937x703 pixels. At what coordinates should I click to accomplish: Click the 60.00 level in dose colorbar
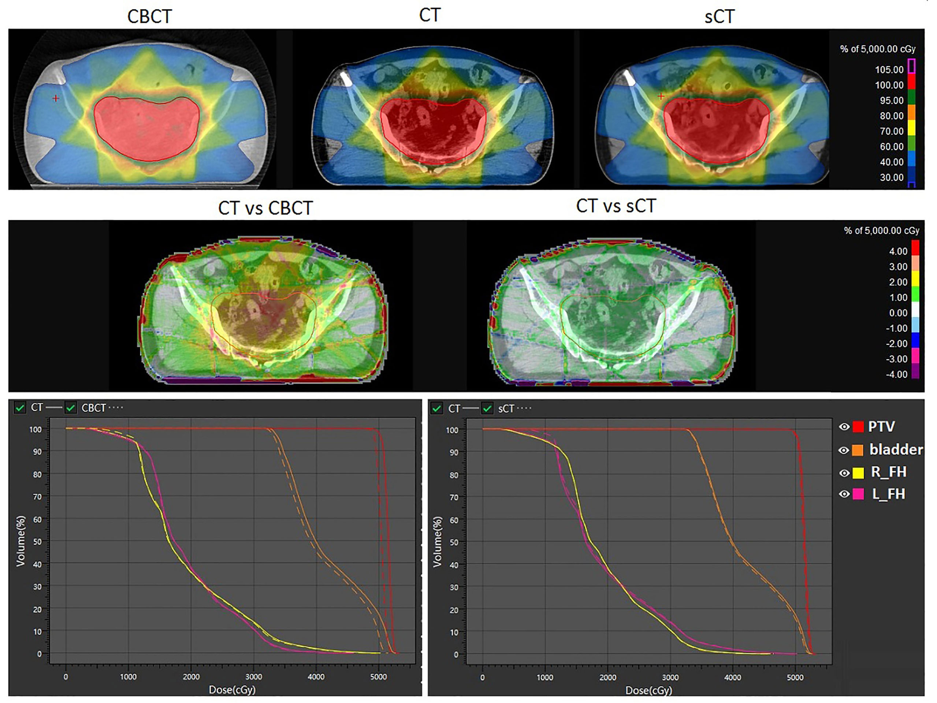pyautogui.click(x=891, y=147)
